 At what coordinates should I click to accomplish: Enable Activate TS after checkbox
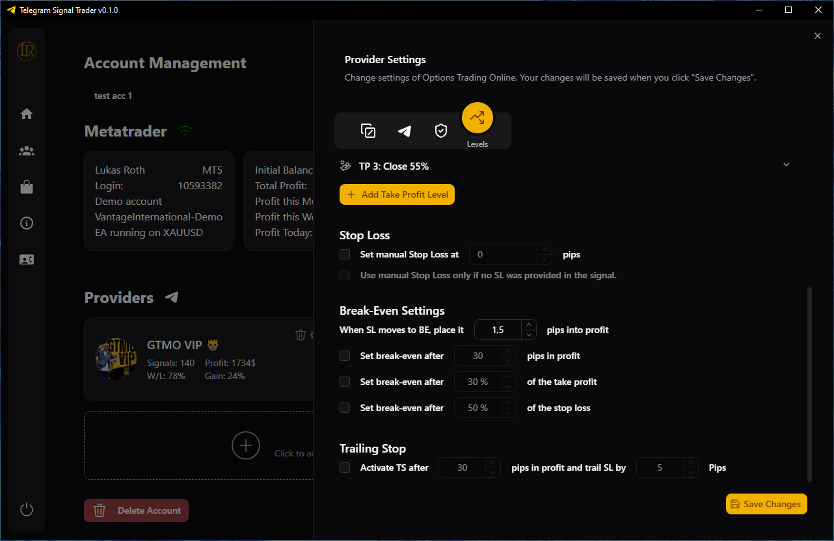[345, 468]
